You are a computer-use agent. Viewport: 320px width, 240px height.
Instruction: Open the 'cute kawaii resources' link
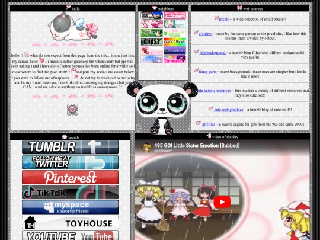(214, 91)
